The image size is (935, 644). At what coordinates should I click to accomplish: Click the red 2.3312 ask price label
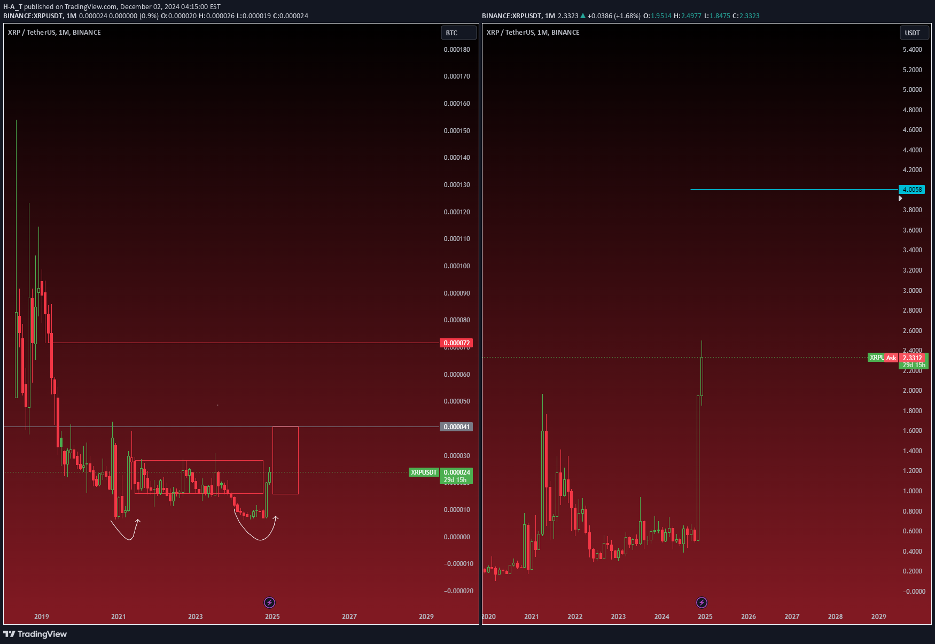(912, 358)
